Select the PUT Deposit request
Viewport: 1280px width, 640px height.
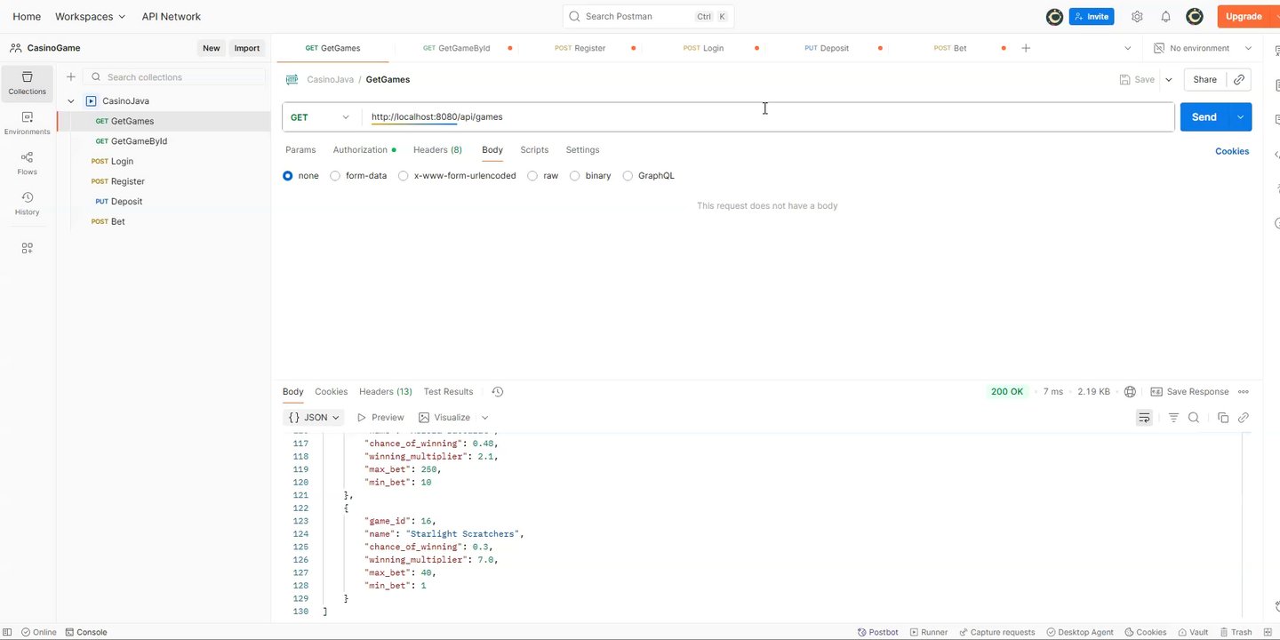pyautogui.click(x=163, y=202)
